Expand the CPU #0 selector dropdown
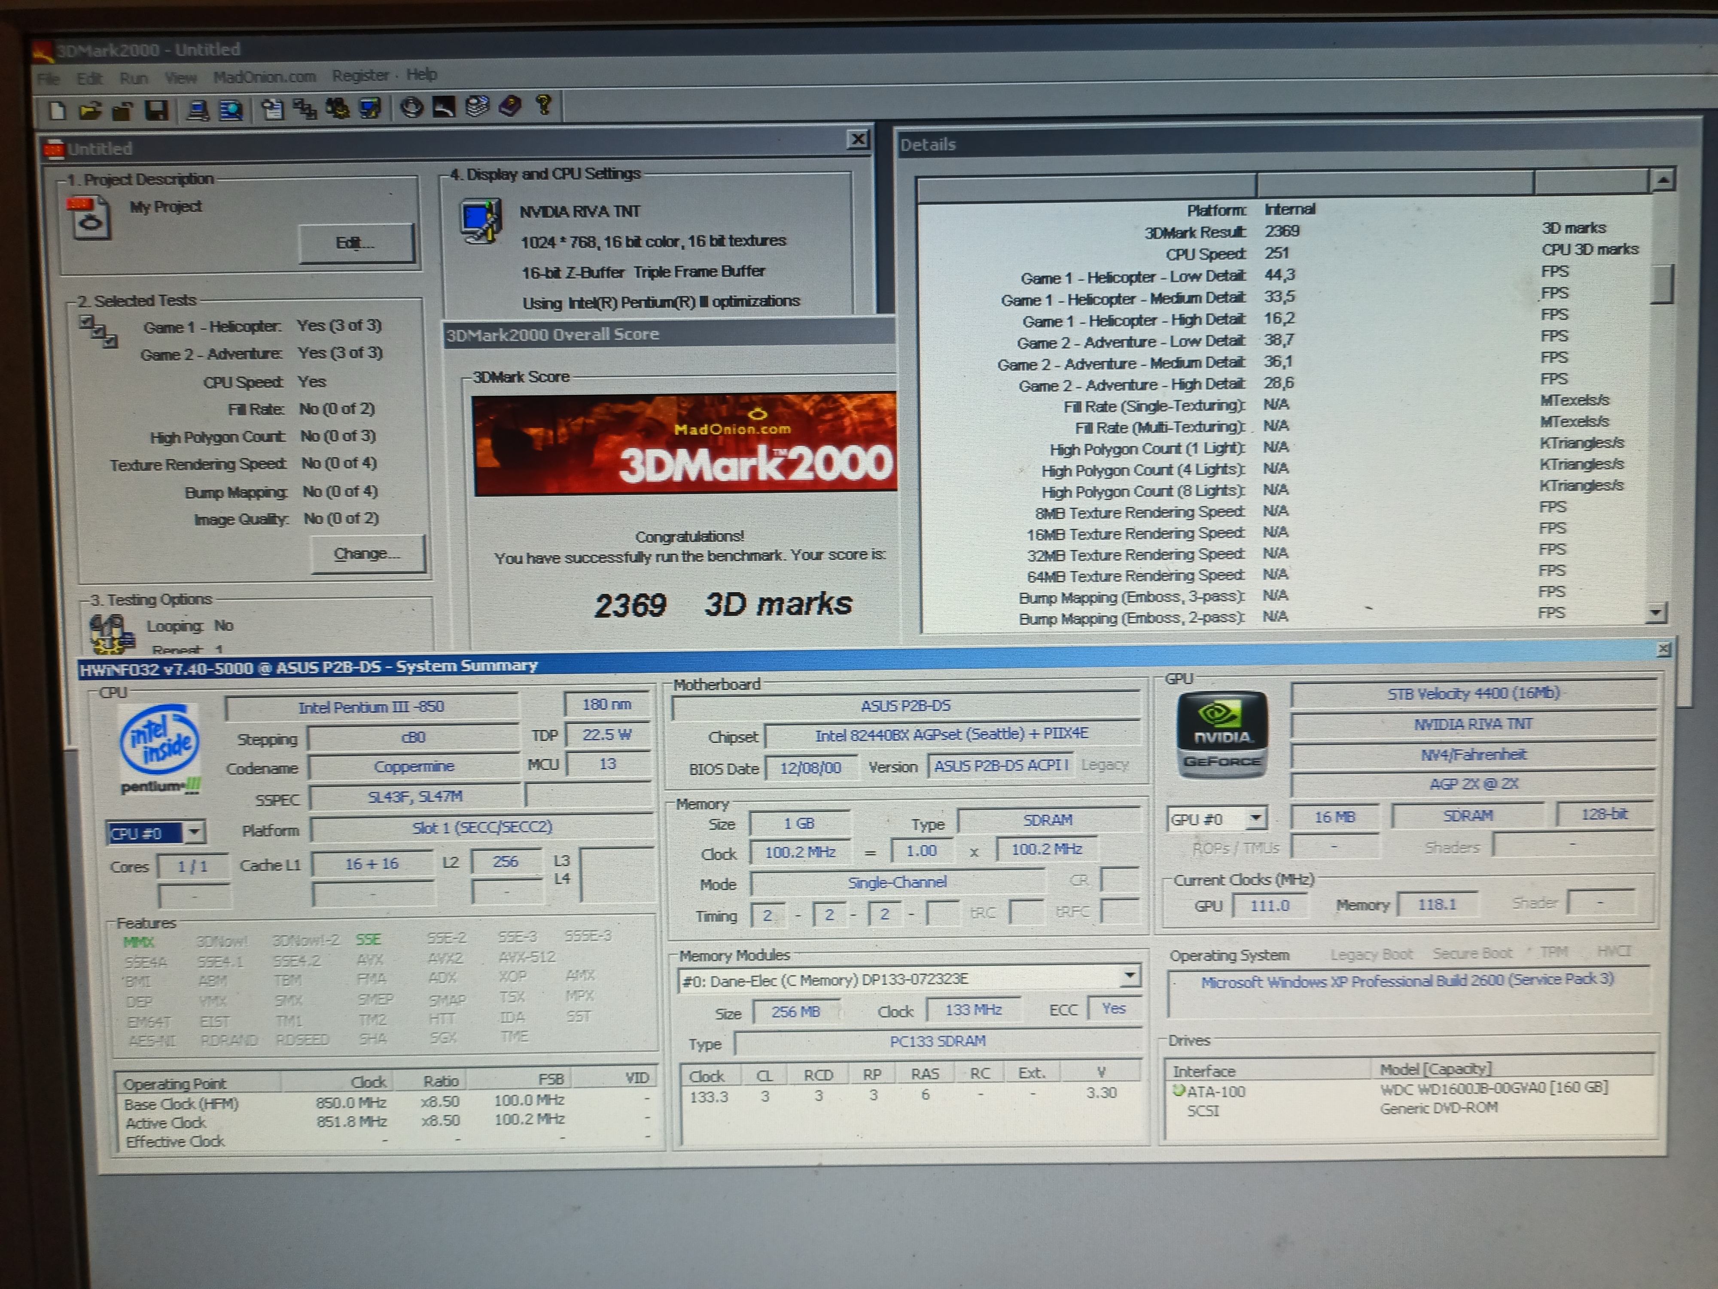 click(194, 832)
